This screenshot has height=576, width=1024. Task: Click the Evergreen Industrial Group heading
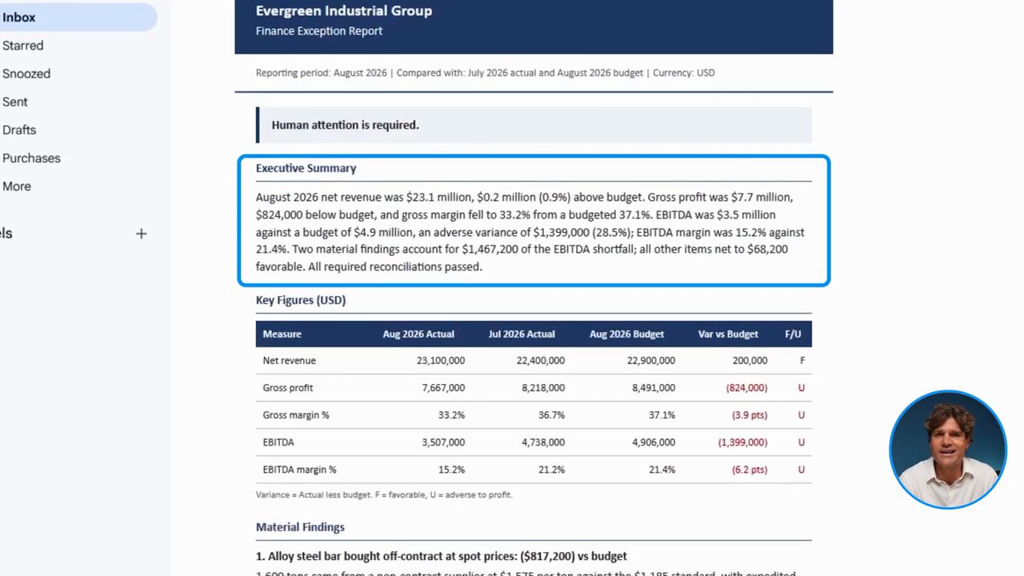[344, 10]
